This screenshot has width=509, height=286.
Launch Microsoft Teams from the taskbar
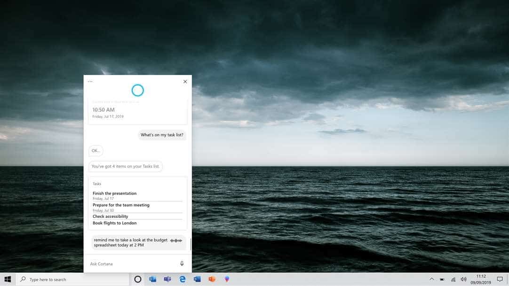point(167,279)
